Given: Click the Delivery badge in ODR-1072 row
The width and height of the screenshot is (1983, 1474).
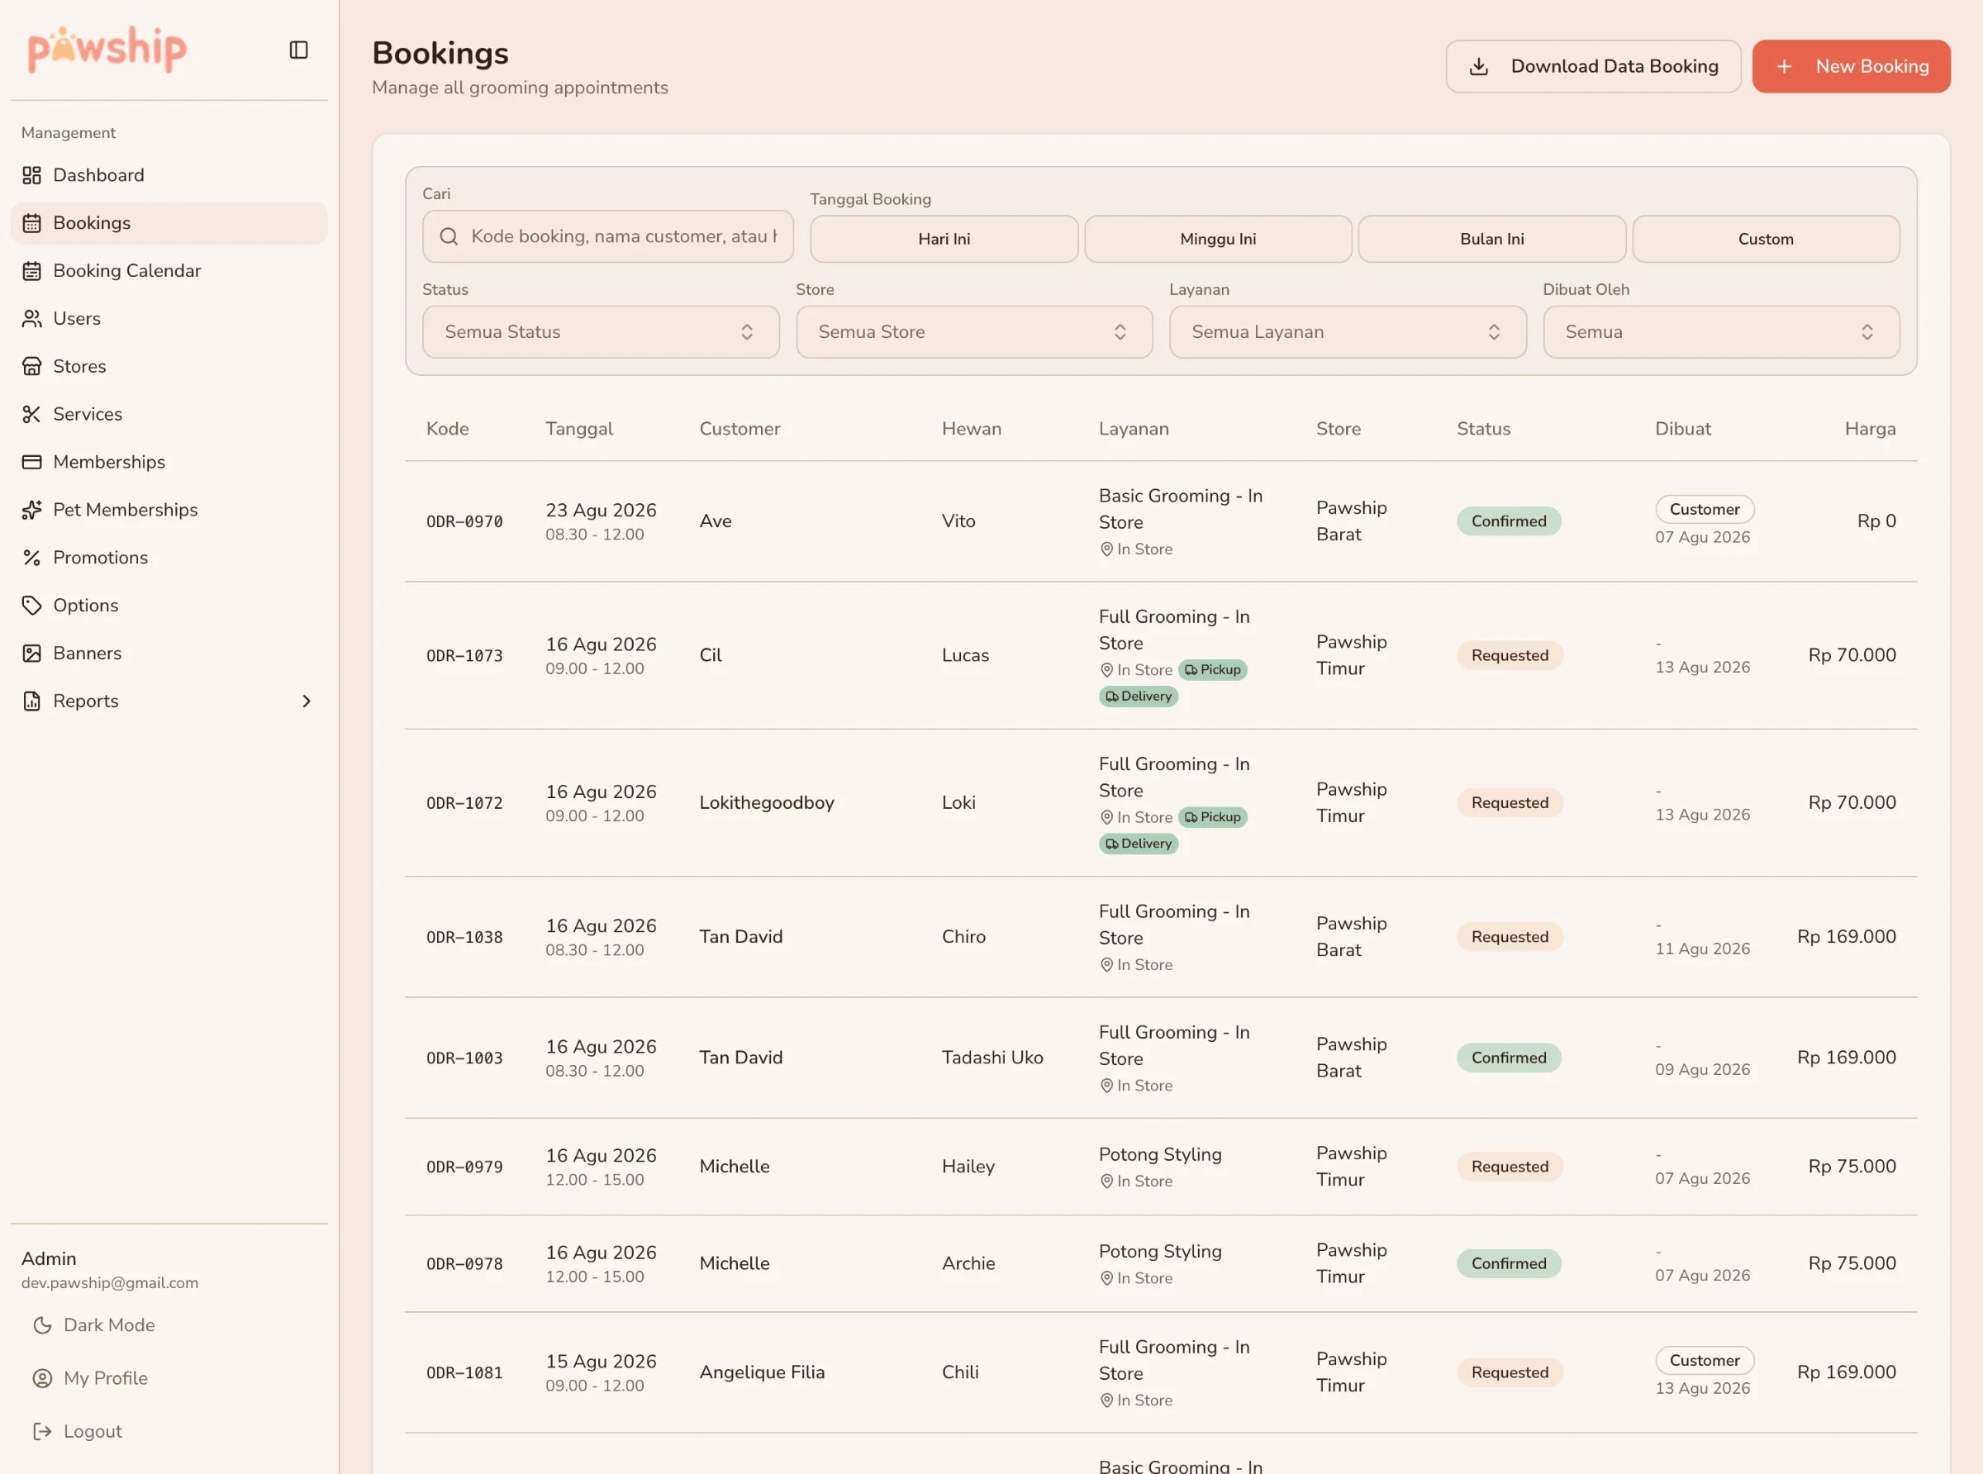Looking at the screenshot, I should (1139, 844).
